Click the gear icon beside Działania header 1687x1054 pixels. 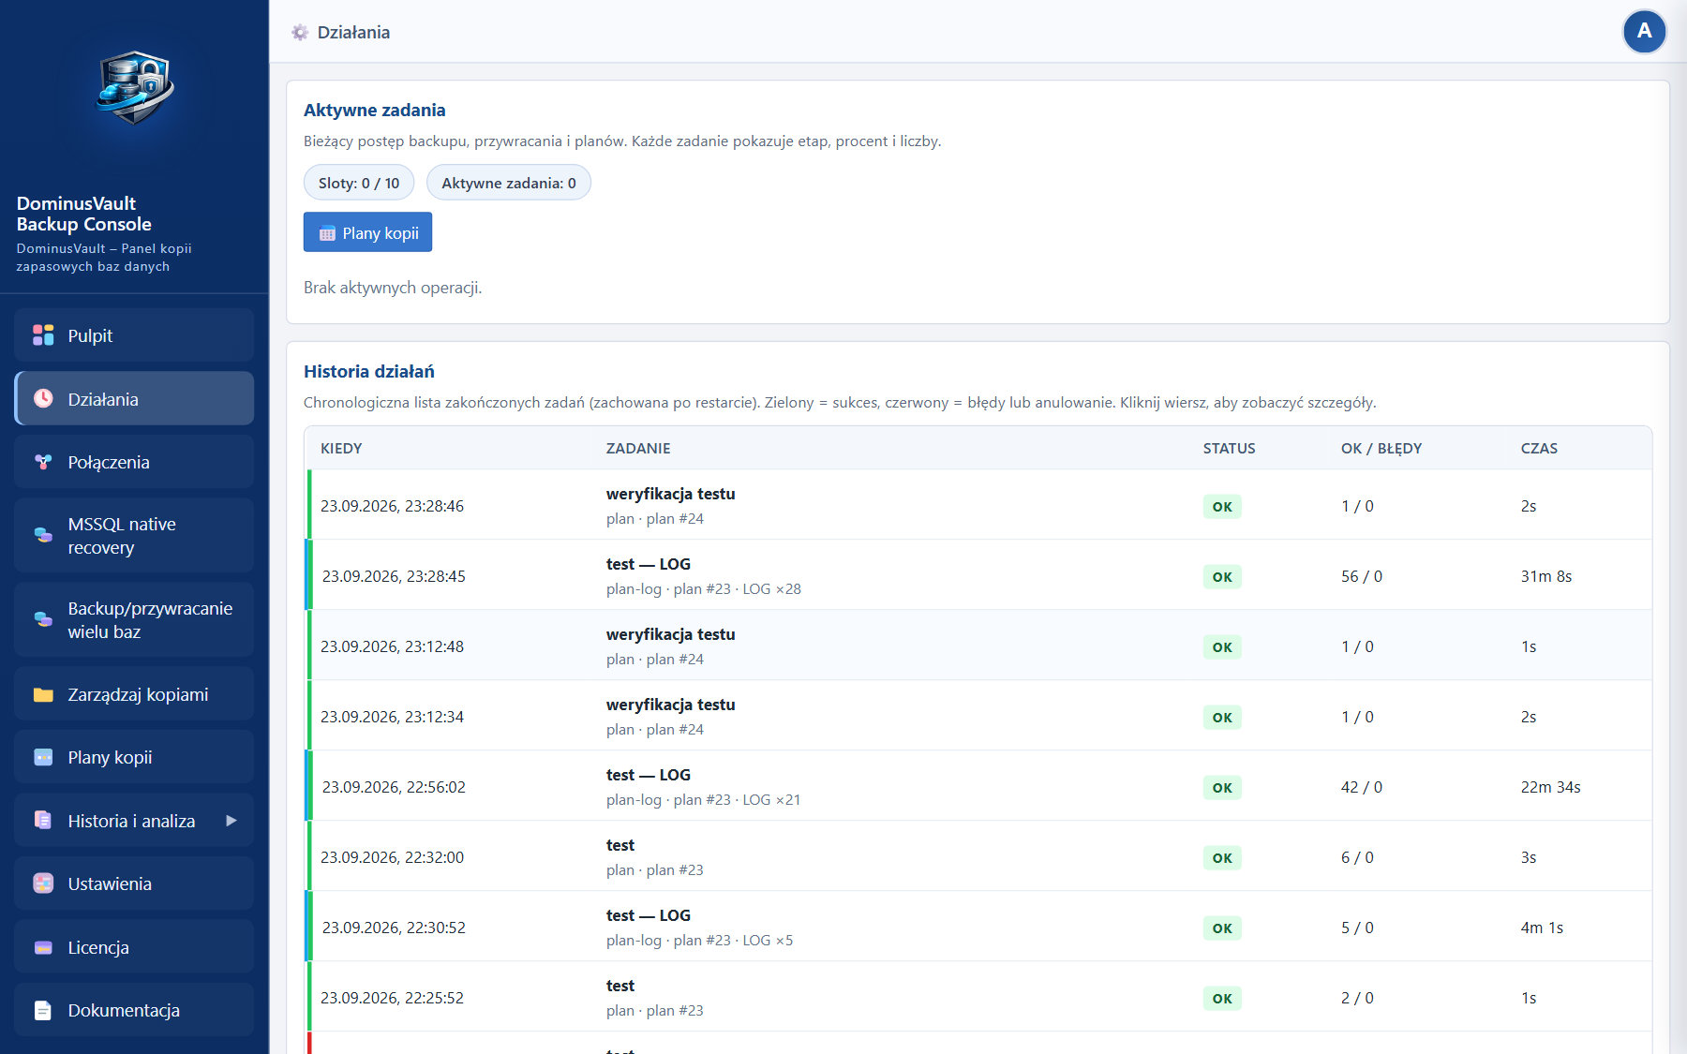pyautogui.click(x=300, y=33)
